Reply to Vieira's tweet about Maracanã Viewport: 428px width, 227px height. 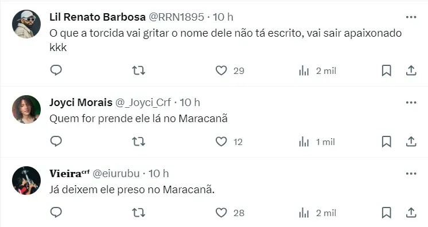coord(56,212)
